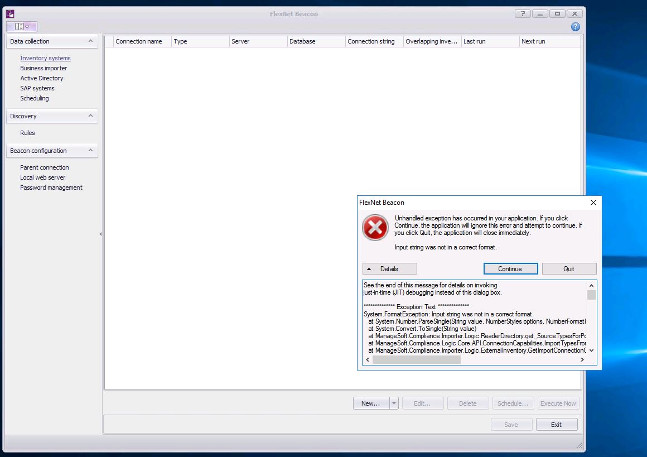Collapse sidebar with the small splitter arrow
This screenshot has height=457, width=647.
click(101, 234)
